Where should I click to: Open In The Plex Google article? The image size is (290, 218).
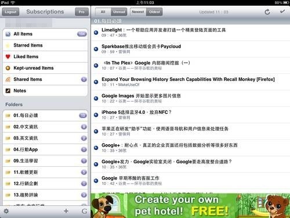point(190,66)
